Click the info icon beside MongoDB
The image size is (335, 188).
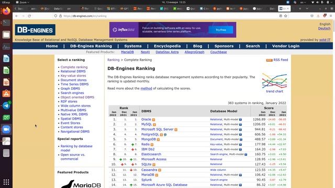tap(158, 139)
